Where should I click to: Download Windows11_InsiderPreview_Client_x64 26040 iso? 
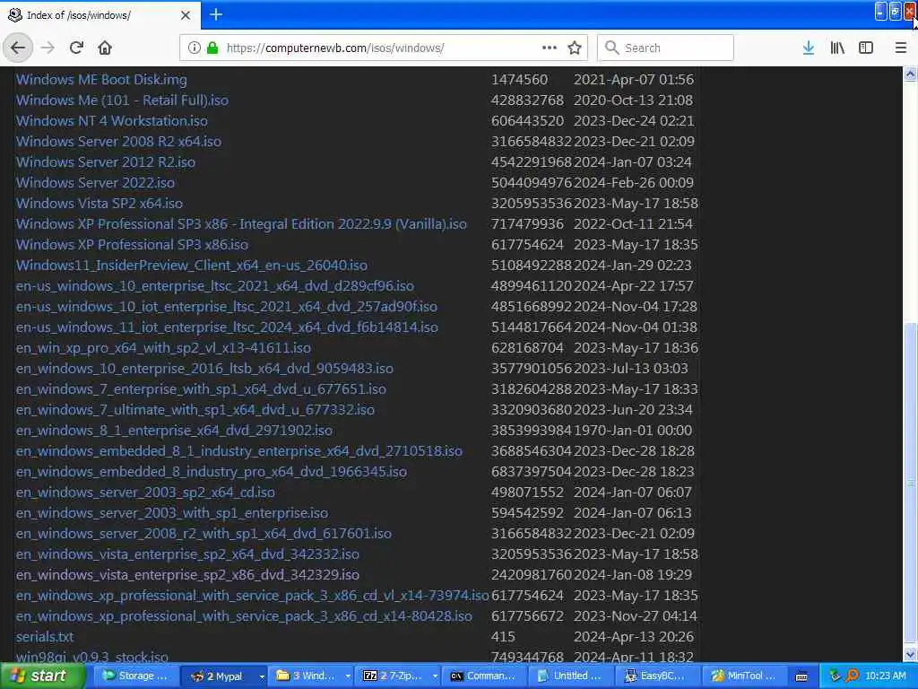(x=192, y=265)
